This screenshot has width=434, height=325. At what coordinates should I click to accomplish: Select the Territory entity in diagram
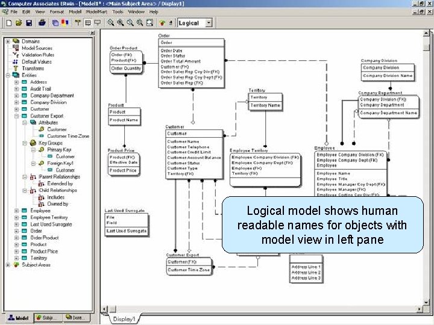[x=265, y=102]
